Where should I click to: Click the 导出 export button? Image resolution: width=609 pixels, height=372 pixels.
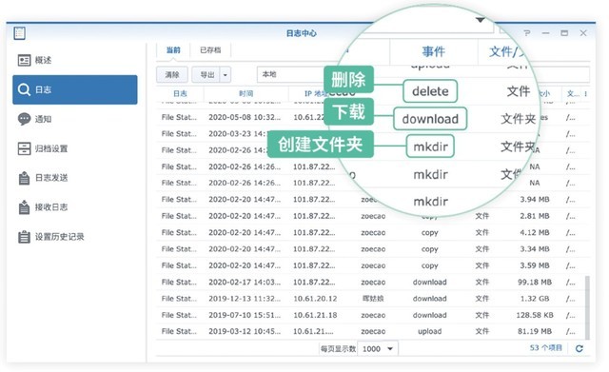[x=207, y=74]
